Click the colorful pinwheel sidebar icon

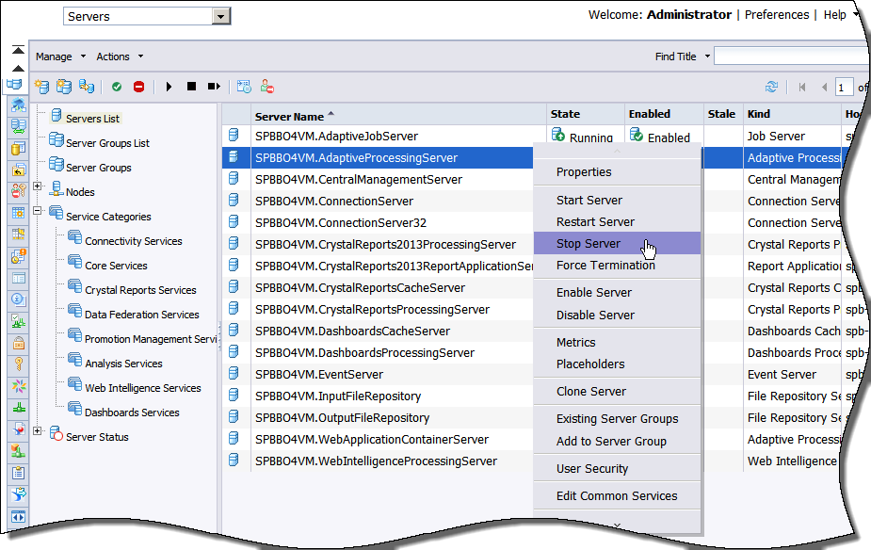point(18,386)
